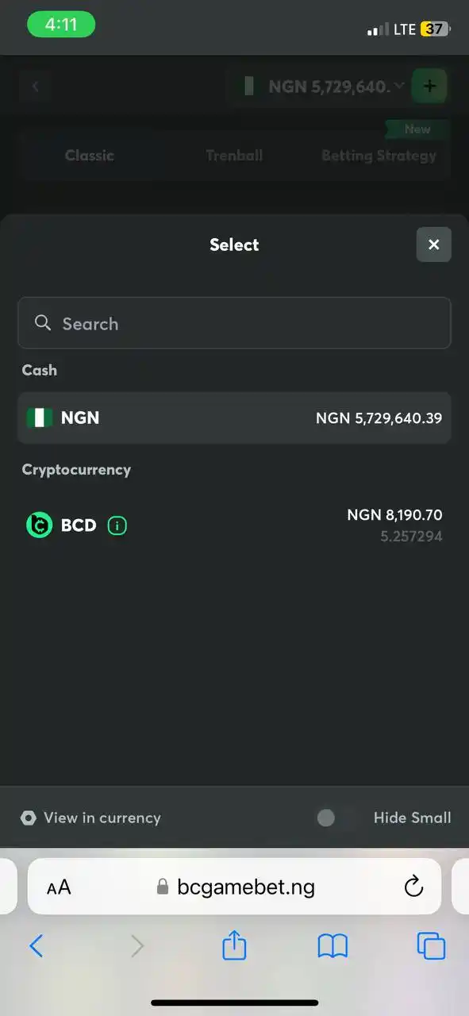Click the green plus deposit button
The height and width of the screenshot is (1016, 469).
point(429,86)
